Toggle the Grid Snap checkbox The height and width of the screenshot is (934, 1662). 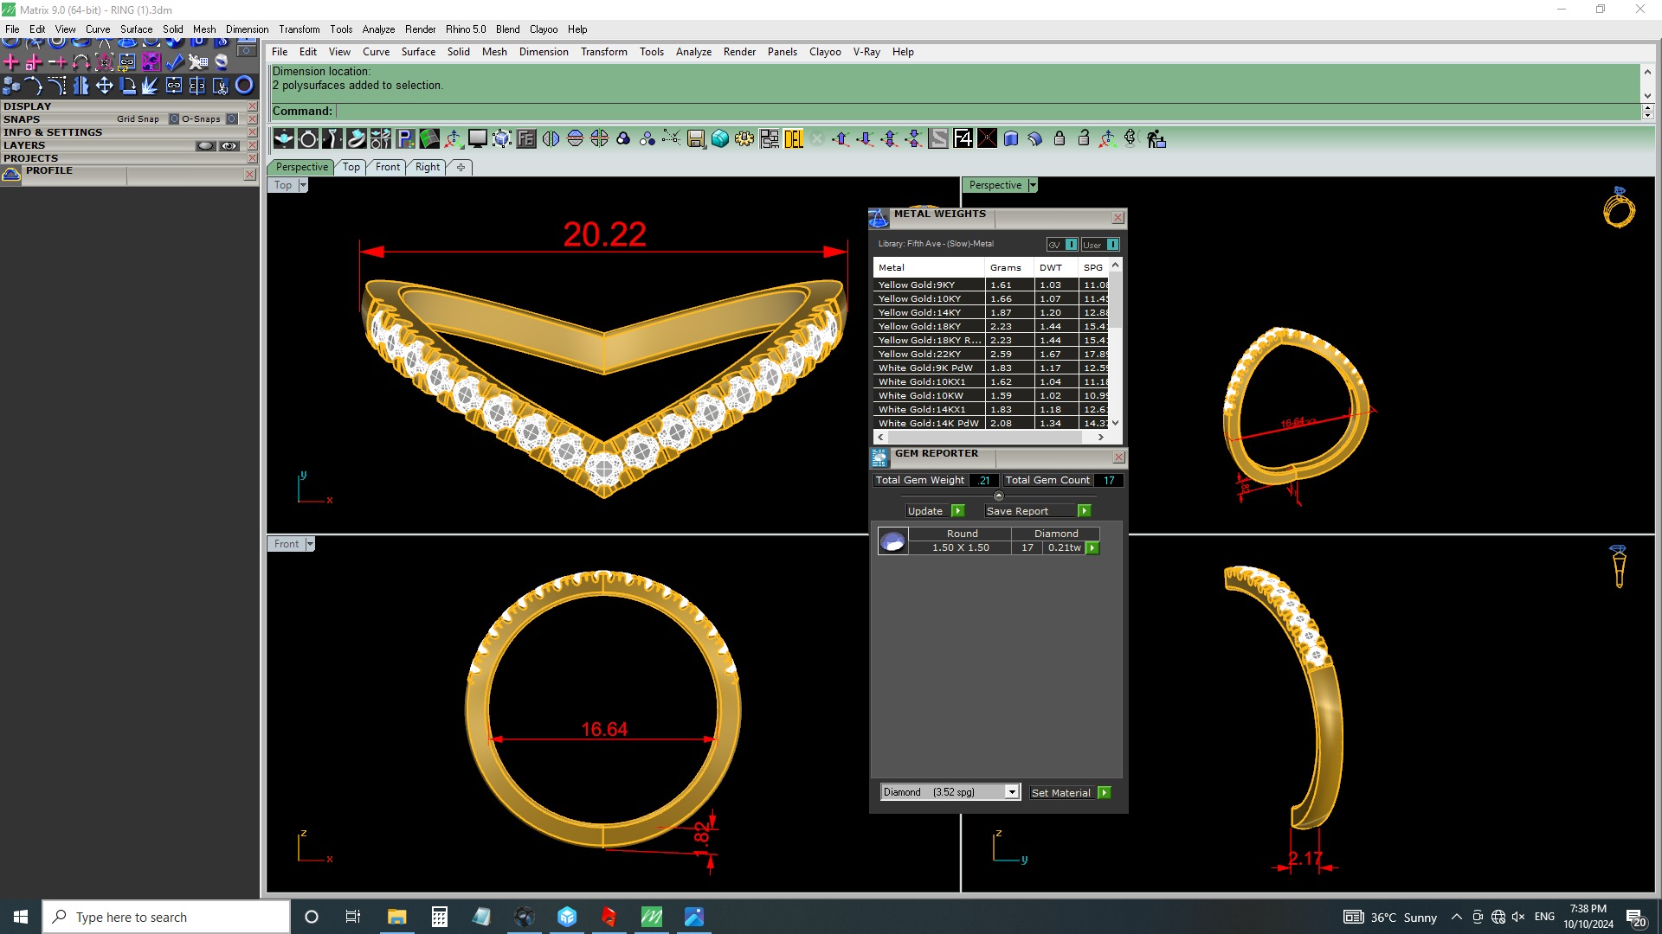(174, 119)
